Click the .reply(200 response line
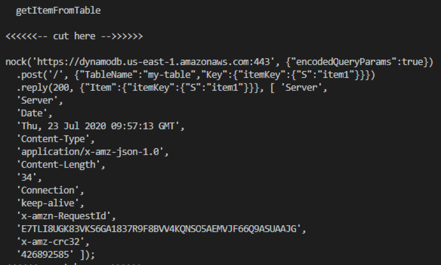 (x=172, y=88)
